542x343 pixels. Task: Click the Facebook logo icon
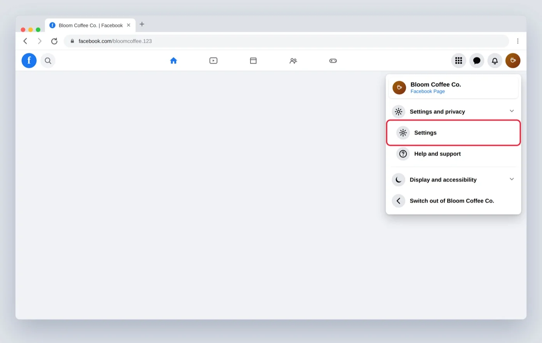[29, 60]
